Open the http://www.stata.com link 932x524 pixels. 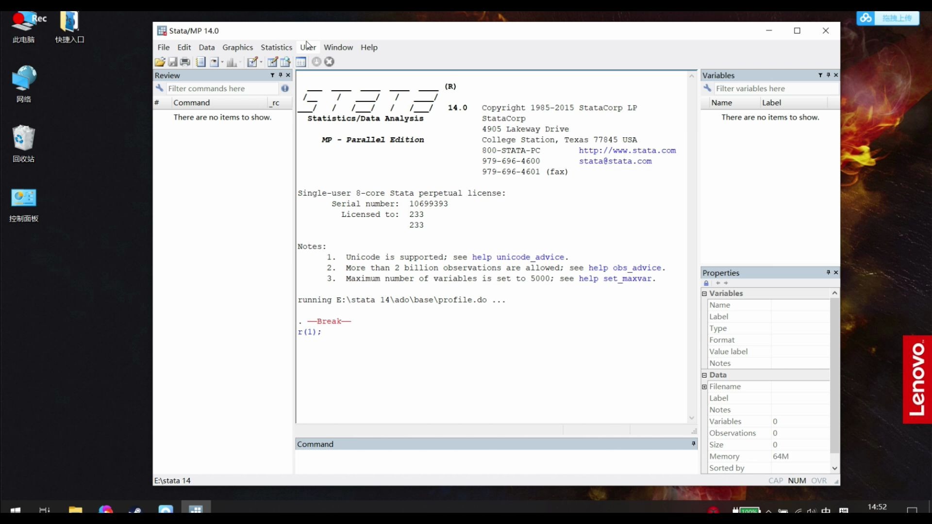point(627,150)
